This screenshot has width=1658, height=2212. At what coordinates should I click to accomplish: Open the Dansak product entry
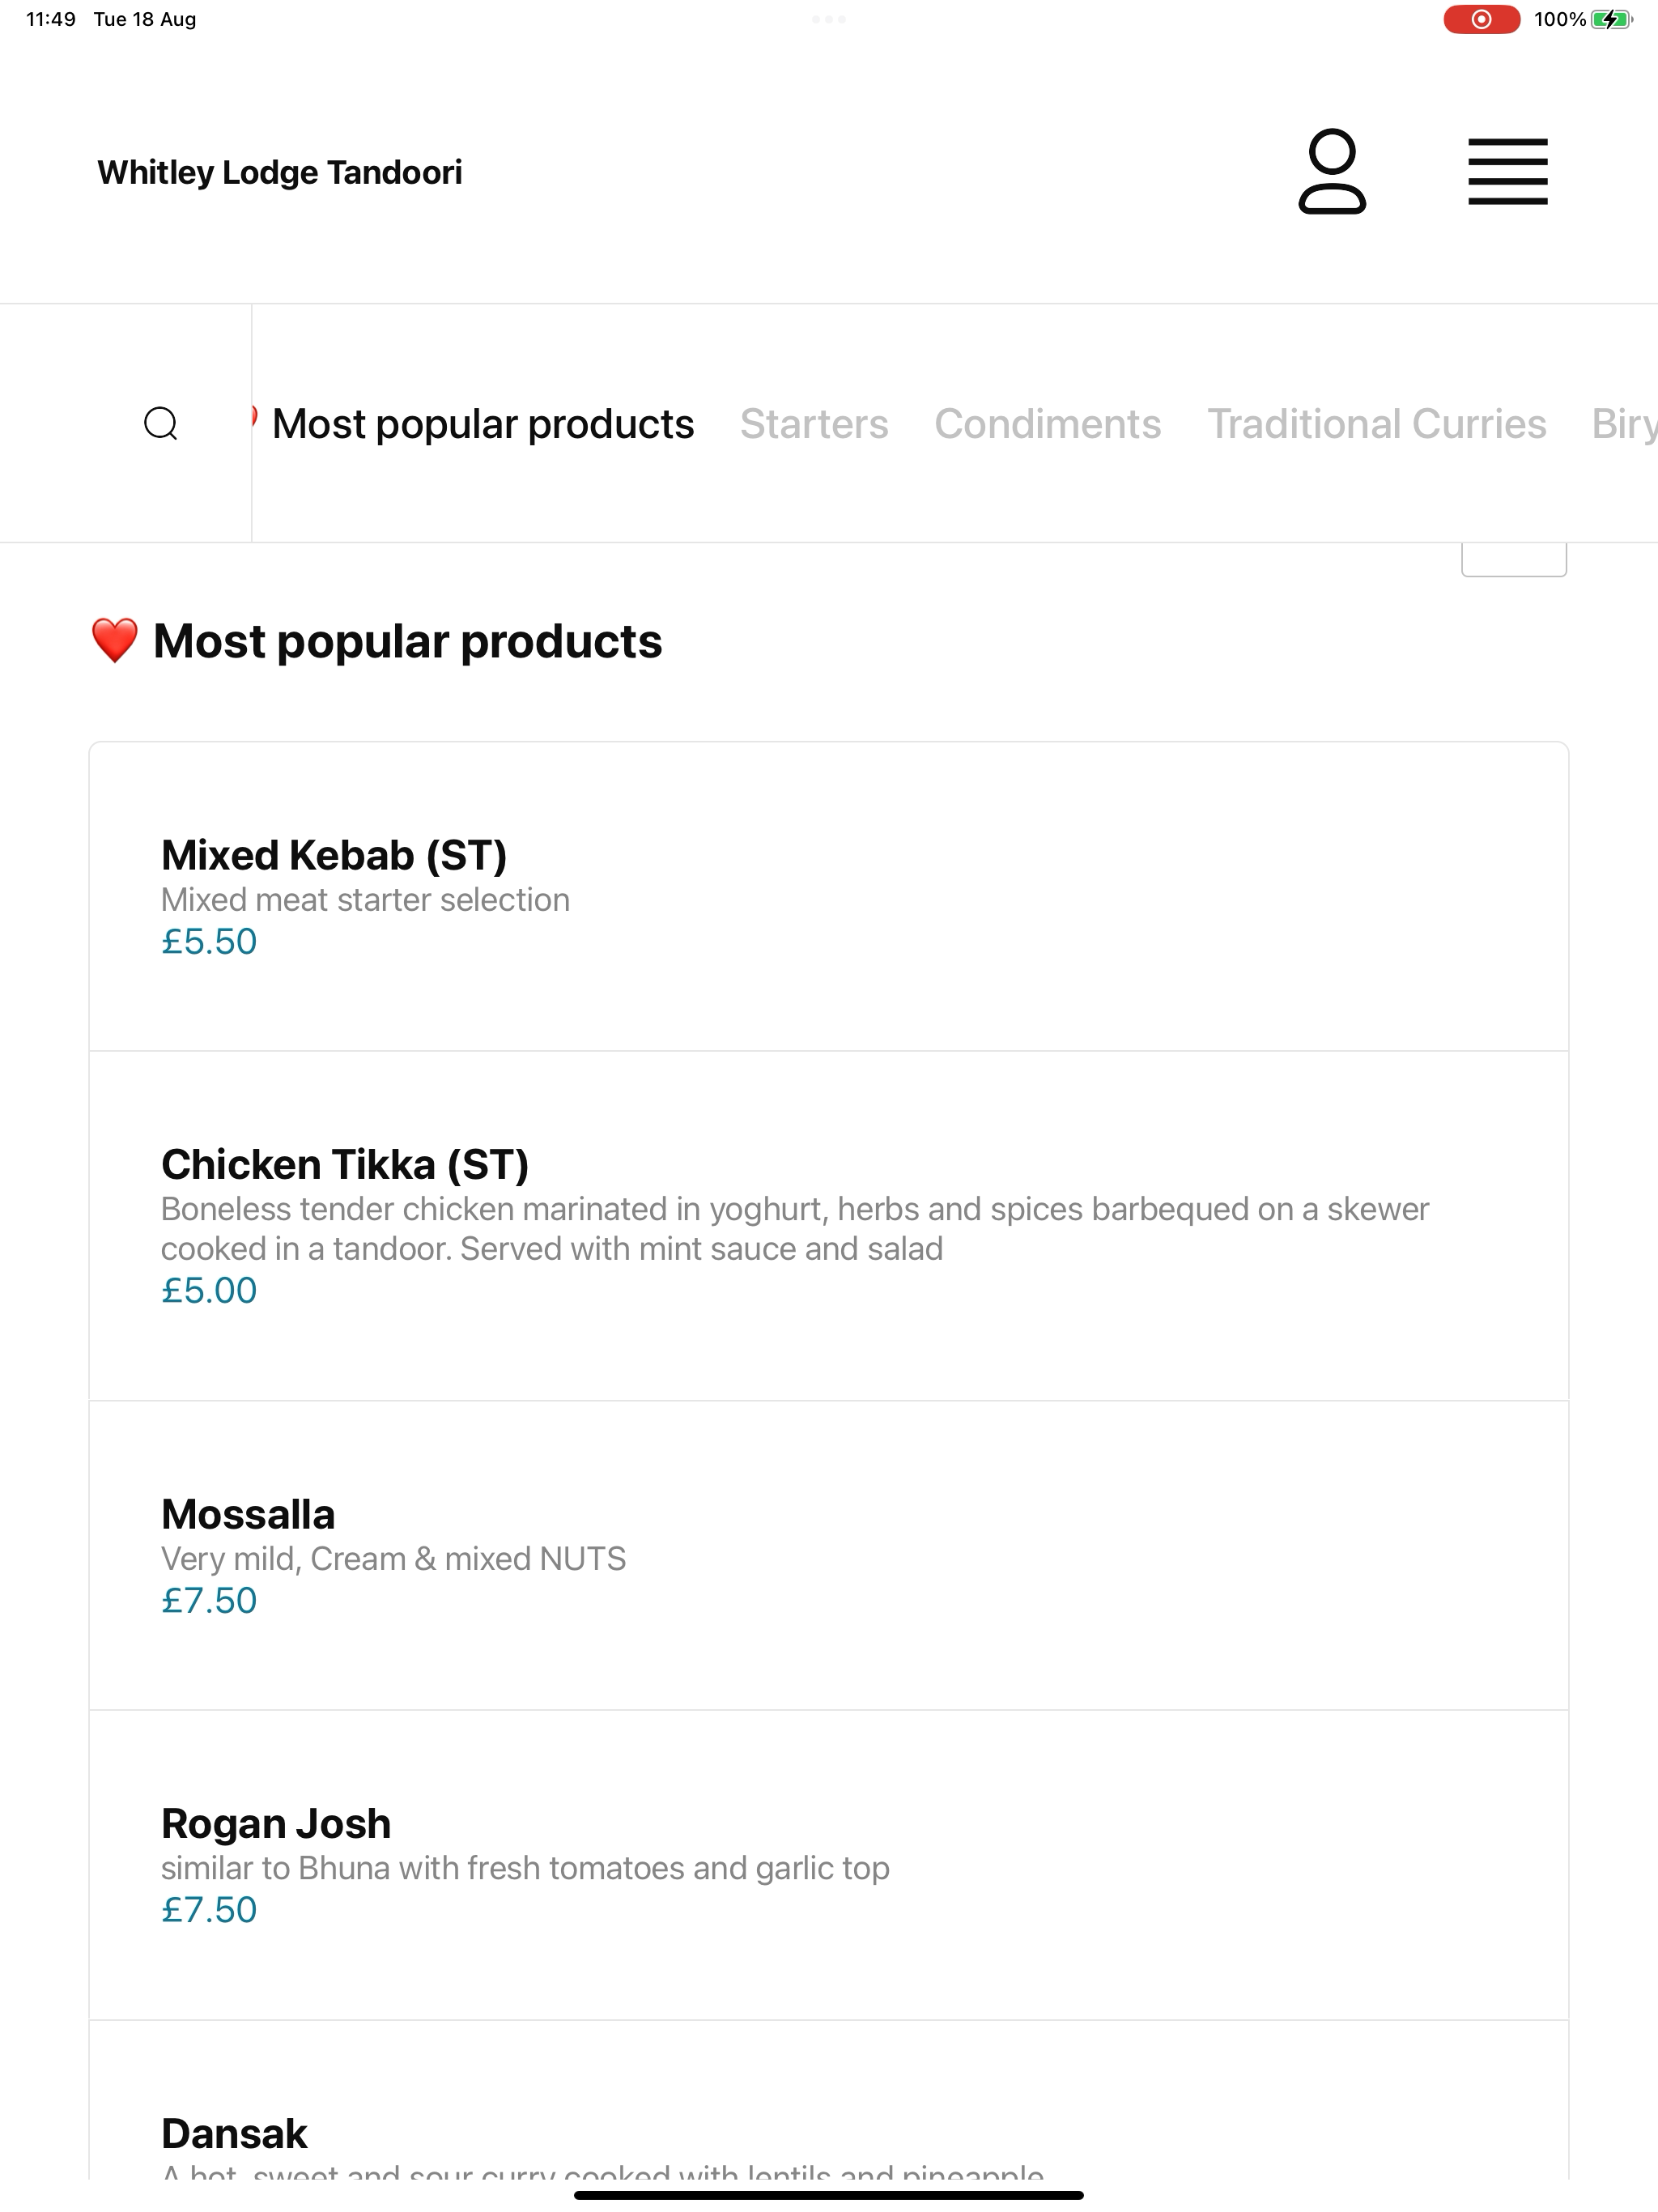coord(829,2100)
